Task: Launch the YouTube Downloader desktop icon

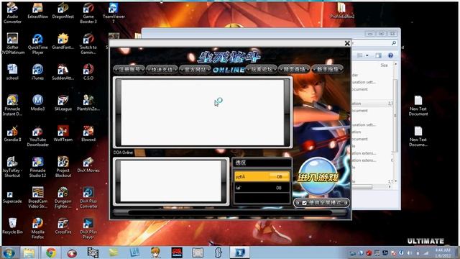Action: (x=37, y=136)
